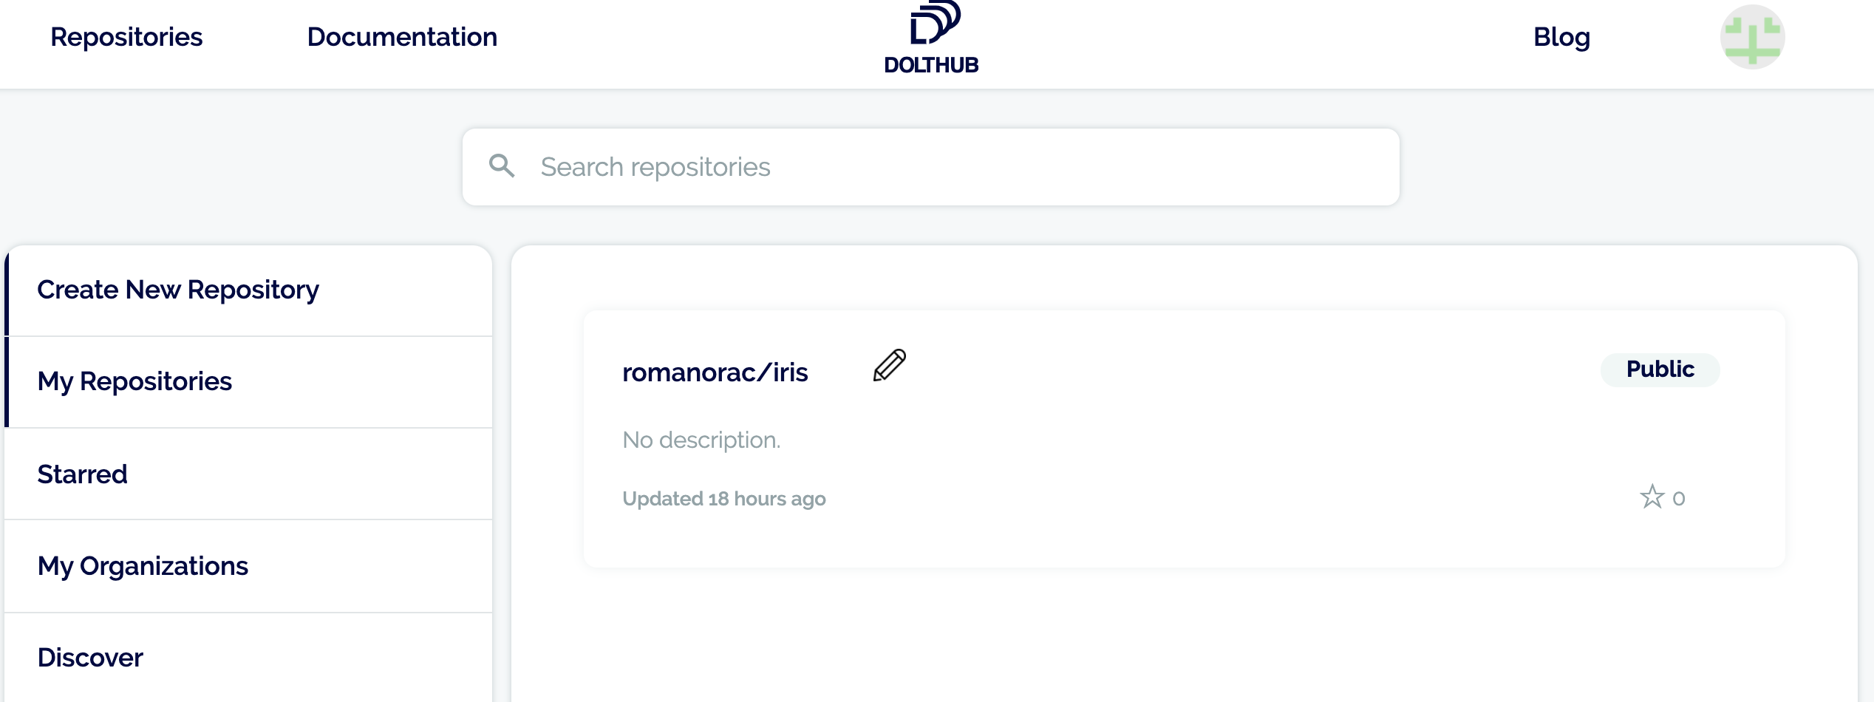Click the No description text
The image size is (1874, 702).
(701, 440)
